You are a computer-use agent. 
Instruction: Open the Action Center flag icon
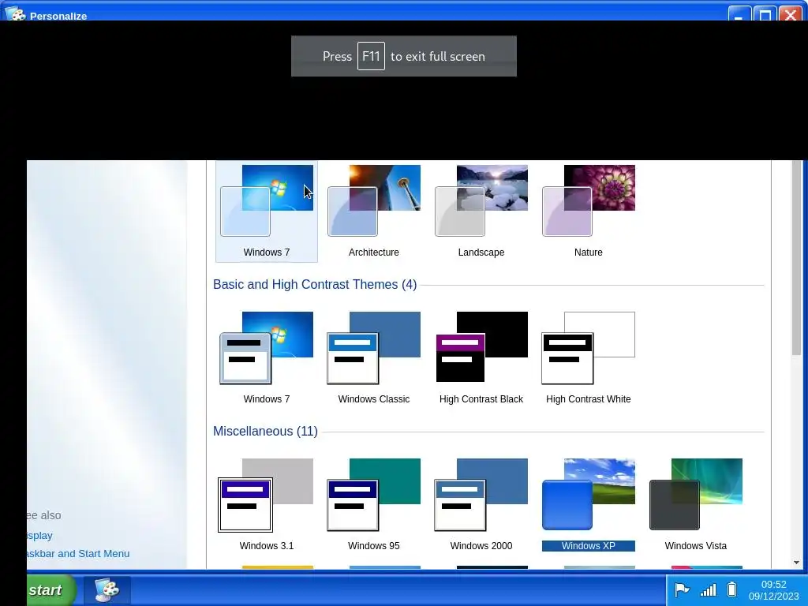click(682, 589)
